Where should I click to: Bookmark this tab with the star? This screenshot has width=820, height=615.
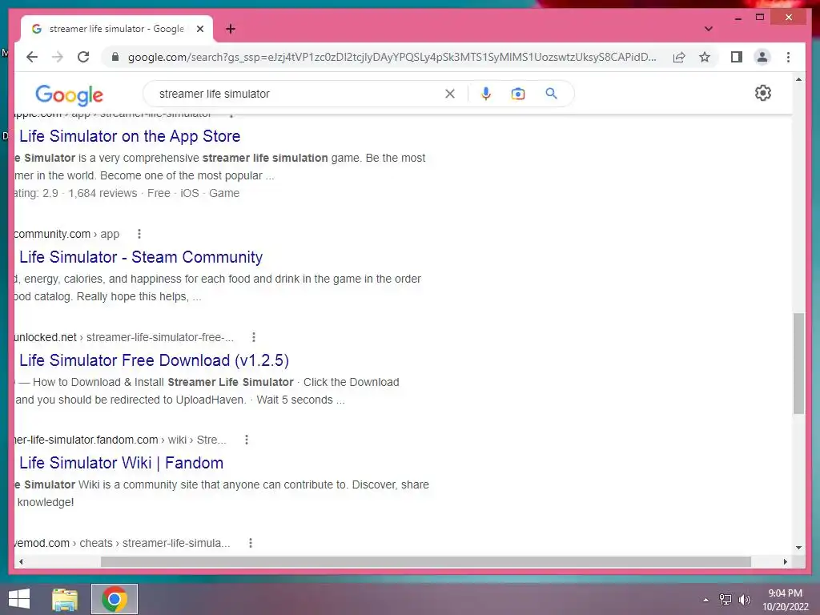click(x=705, y=57)
